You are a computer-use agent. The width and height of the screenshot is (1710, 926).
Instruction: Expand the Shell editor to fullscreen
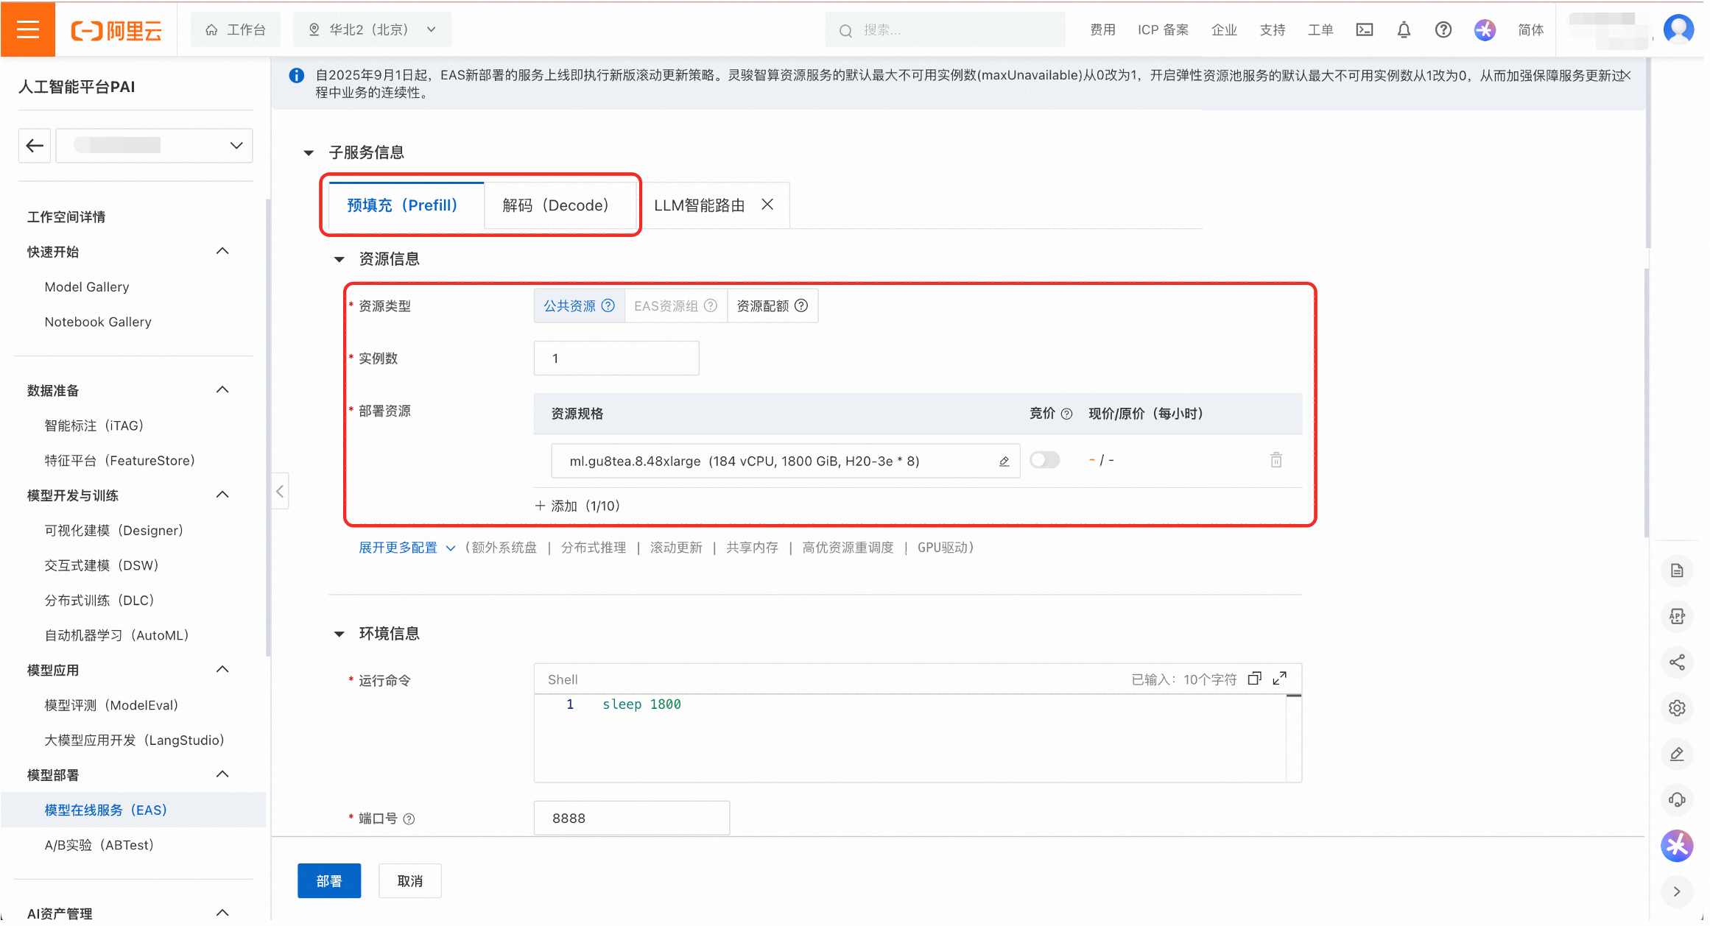click(x=1280, y=679)
